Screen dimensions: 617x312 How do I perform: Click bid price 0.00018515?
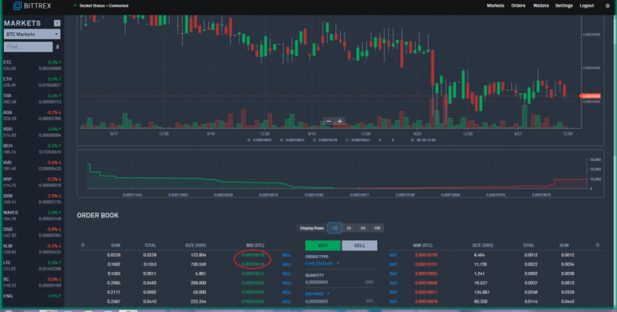[x=253, y=264]
